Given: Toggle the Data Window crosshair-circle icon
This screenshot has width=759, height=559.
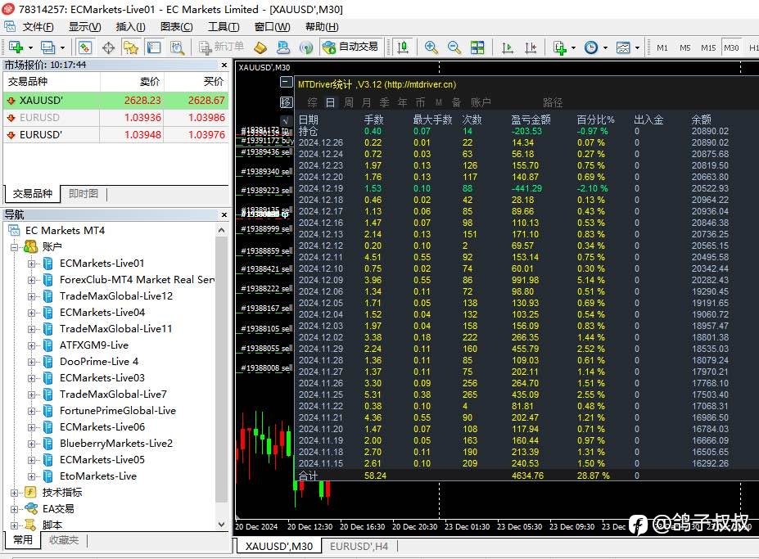Looking at the screenshot, I should pyautogui.click(x=108, y=47).
